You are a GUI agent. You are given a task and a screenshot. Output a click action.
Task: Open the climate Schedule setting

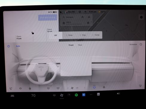tap(133, 44)
